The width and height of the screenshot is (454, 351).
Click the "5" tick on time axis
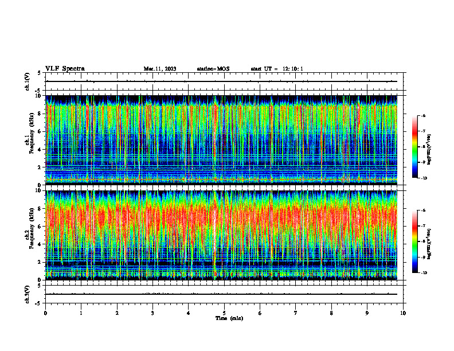pyautogui.click(x=224, y=313)
